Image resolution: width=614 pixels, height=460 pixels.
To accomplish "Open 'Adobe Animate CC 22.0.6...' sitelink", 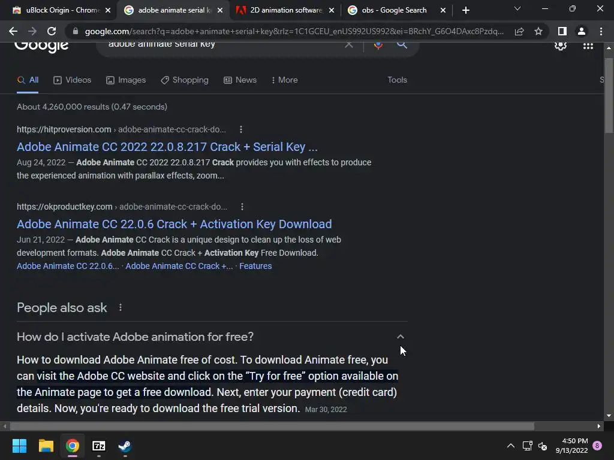I will coord(68,266).
